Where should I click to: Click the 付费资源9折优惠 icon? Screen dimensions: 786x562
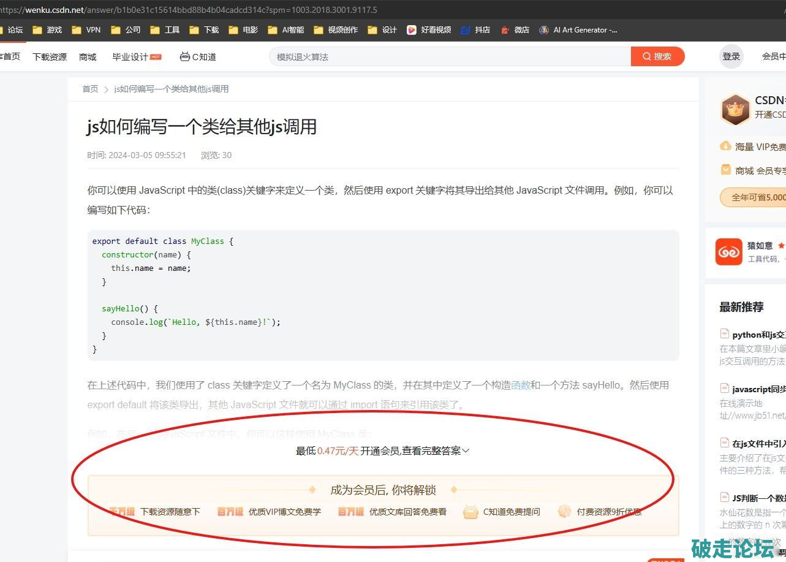point(564,512)
